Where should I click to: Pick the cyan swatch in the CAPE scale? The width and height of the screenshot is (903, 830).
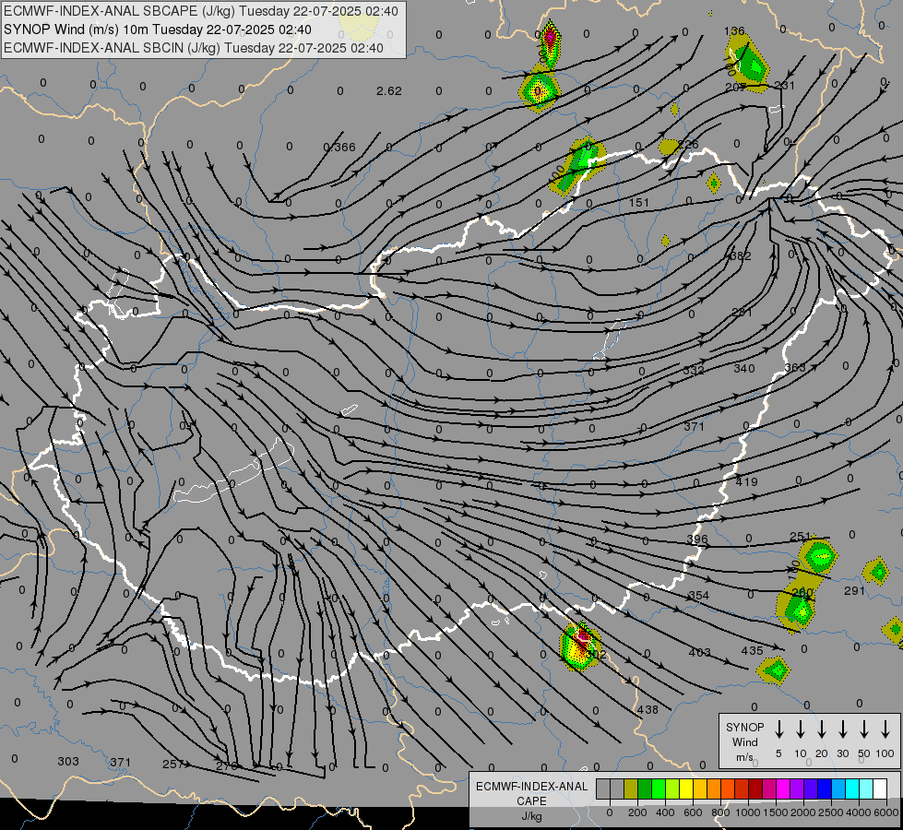tap(851, 789)
